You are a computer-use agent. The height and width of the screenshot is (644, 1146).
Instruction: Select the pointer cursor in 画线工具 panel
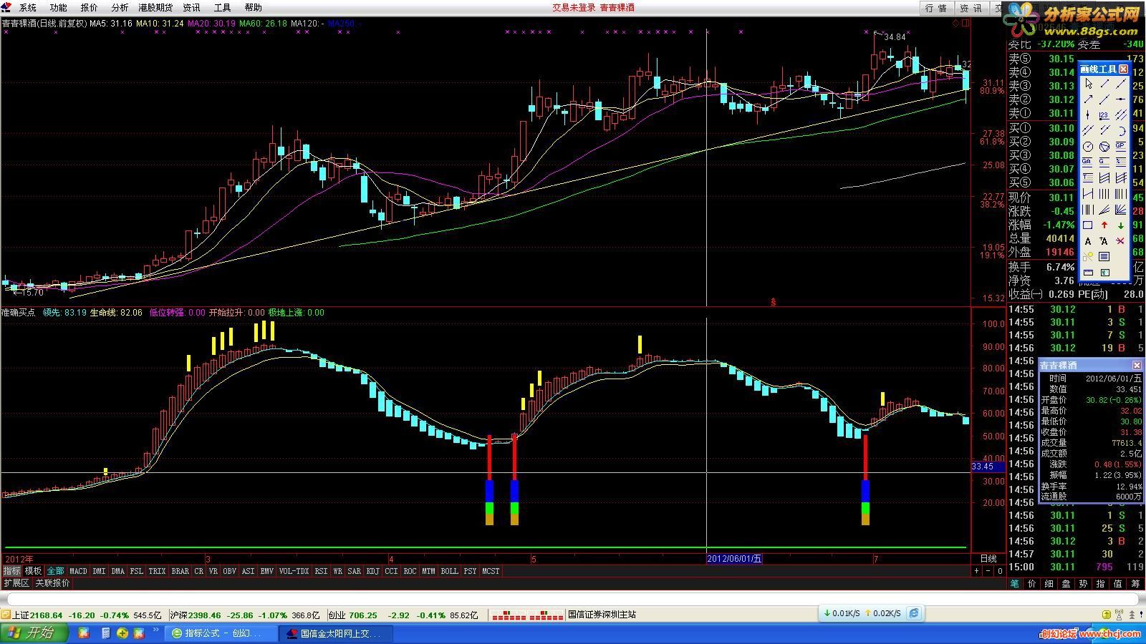coord(1089,84)
